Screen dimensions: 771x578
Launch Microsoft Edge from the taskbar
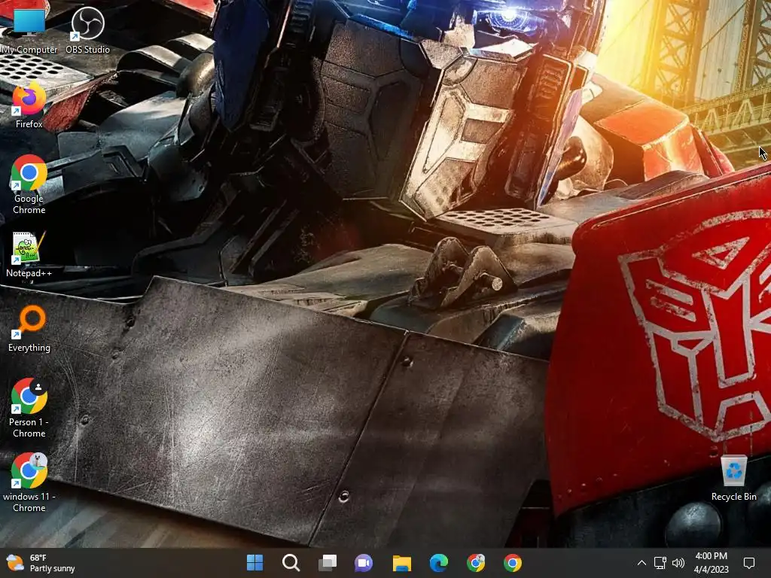[439, 563]
